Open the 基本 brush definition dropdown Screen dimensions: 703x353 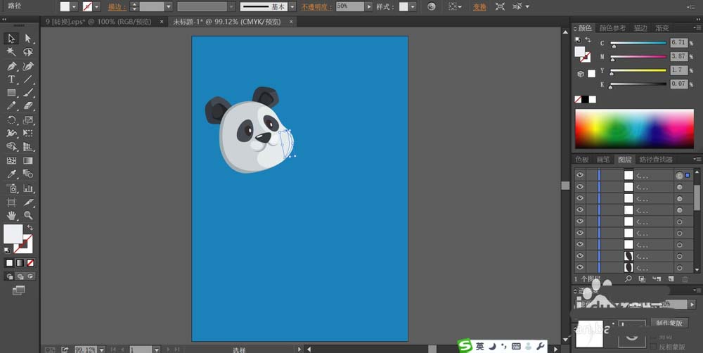click(x=292, y=7)
